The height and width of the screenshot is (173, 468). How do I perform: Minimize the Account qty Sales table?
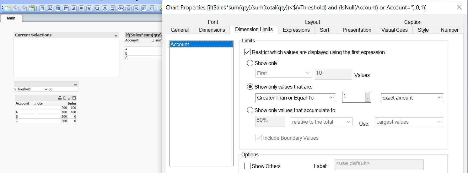70,98
